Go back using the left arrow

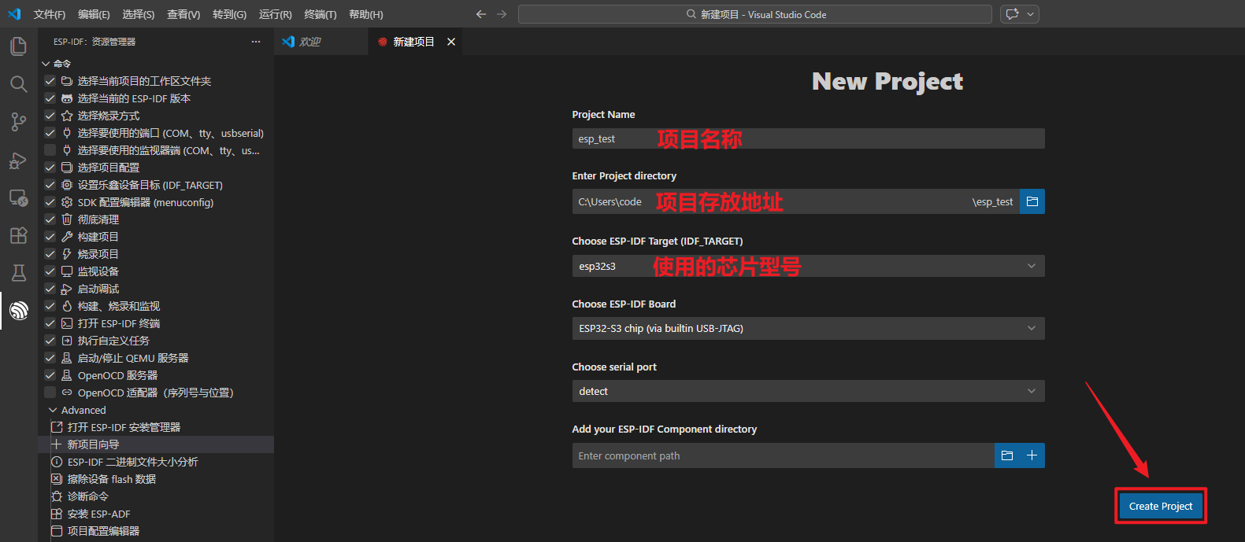click(481, 14)
